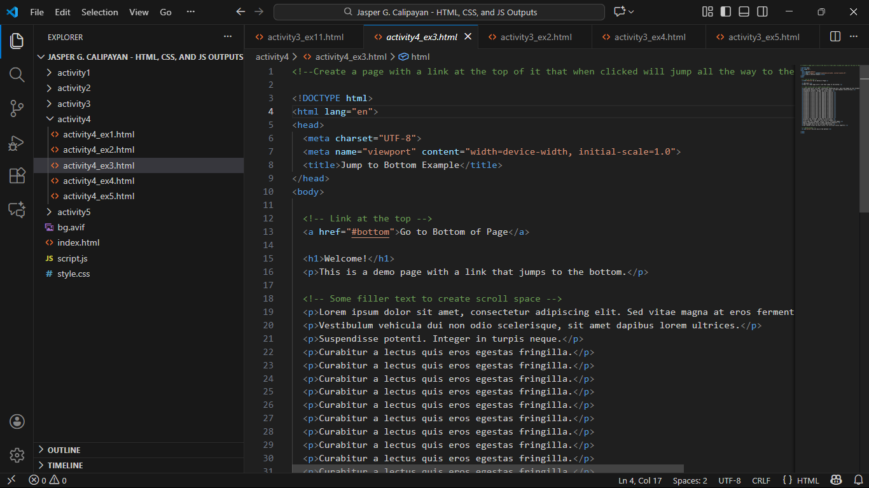
Task: Click the CRLF end-of-line status button
Action: pyautogui.click(x=761, y=480)
